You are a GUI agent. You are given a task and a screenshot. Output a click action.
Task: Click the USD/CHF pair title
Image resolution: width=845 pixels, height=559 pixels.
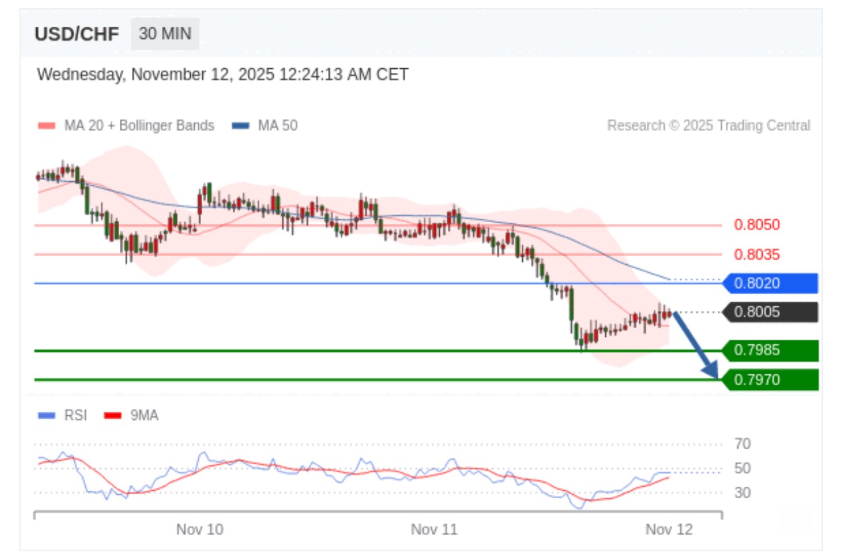coord(76,34)
